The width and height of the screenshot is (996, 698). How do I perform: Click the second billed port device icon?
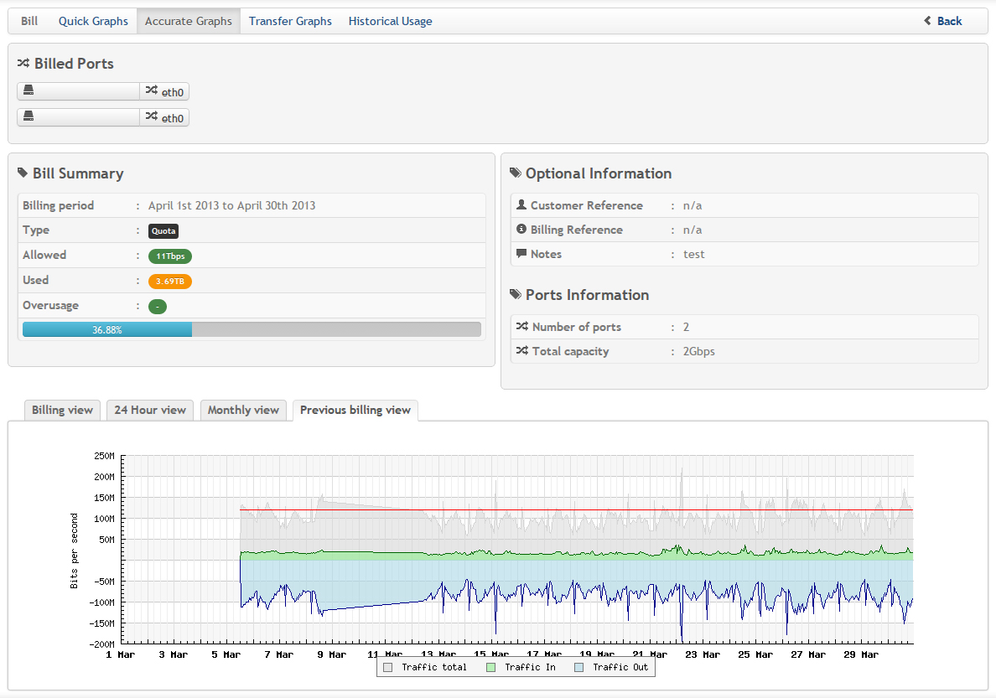tap(29, 116)
